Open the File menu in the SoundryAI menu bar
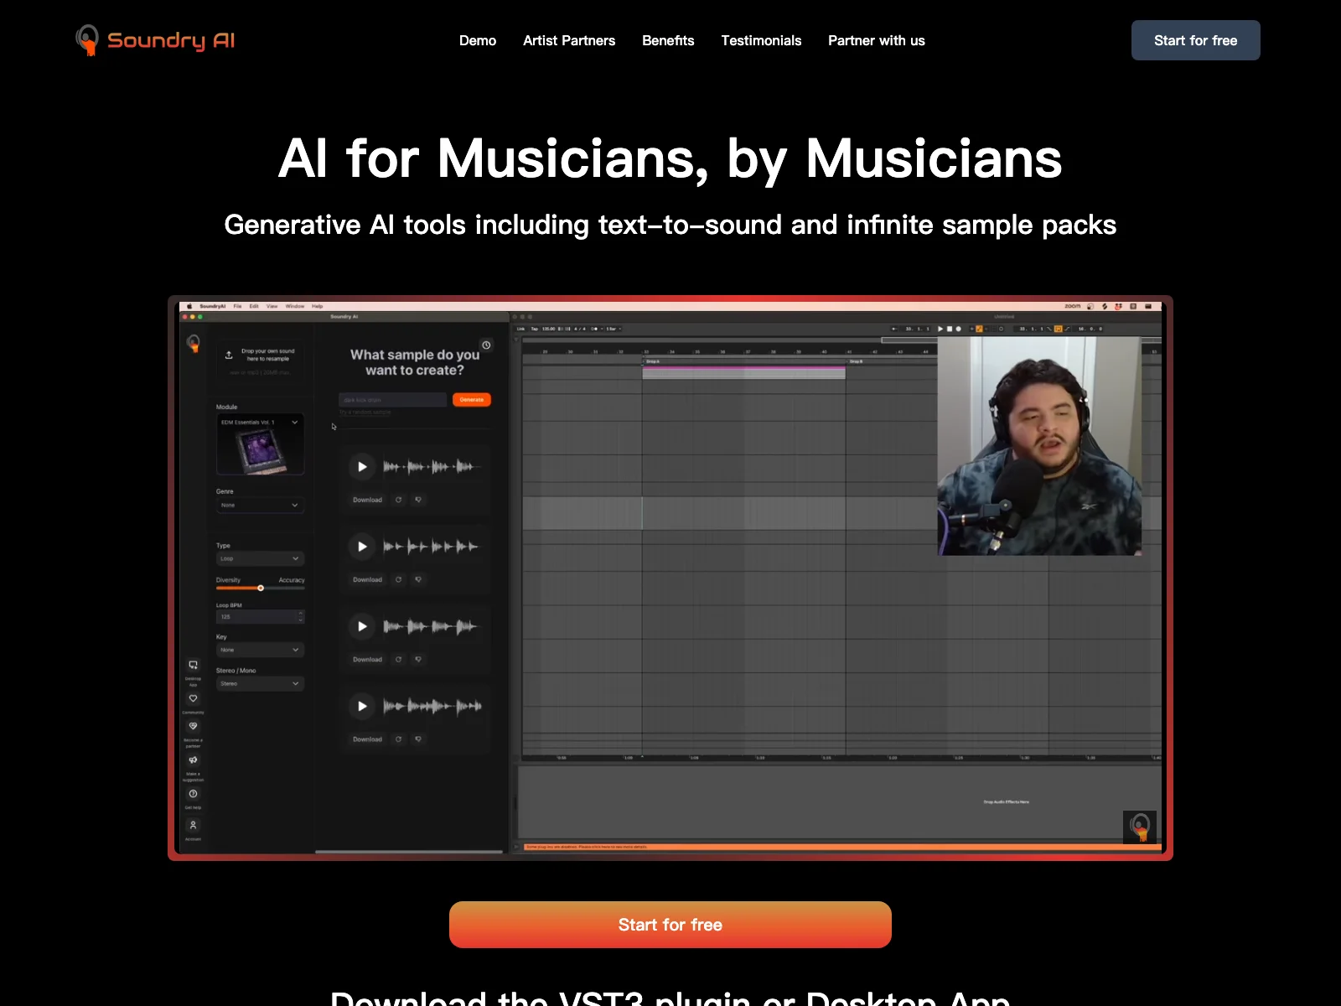The image size is (1341, 1006). pos(237,306)
